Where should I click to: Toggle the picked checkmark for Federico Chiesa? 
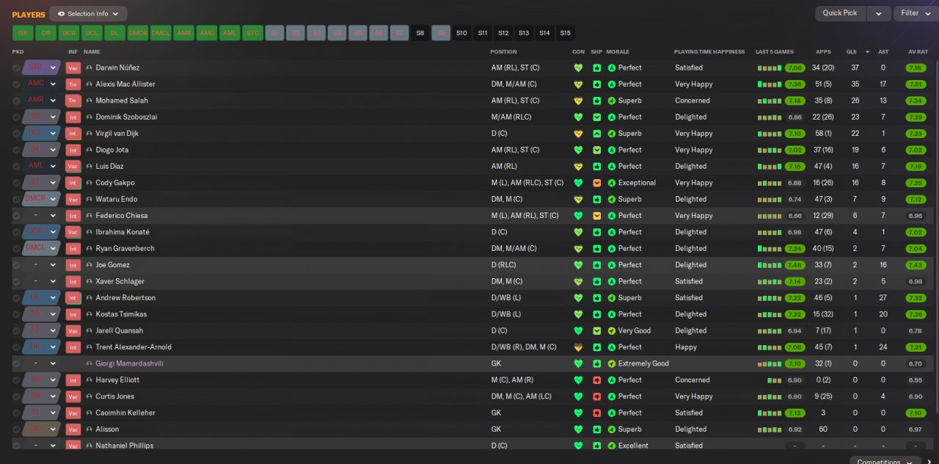(16, 216)
